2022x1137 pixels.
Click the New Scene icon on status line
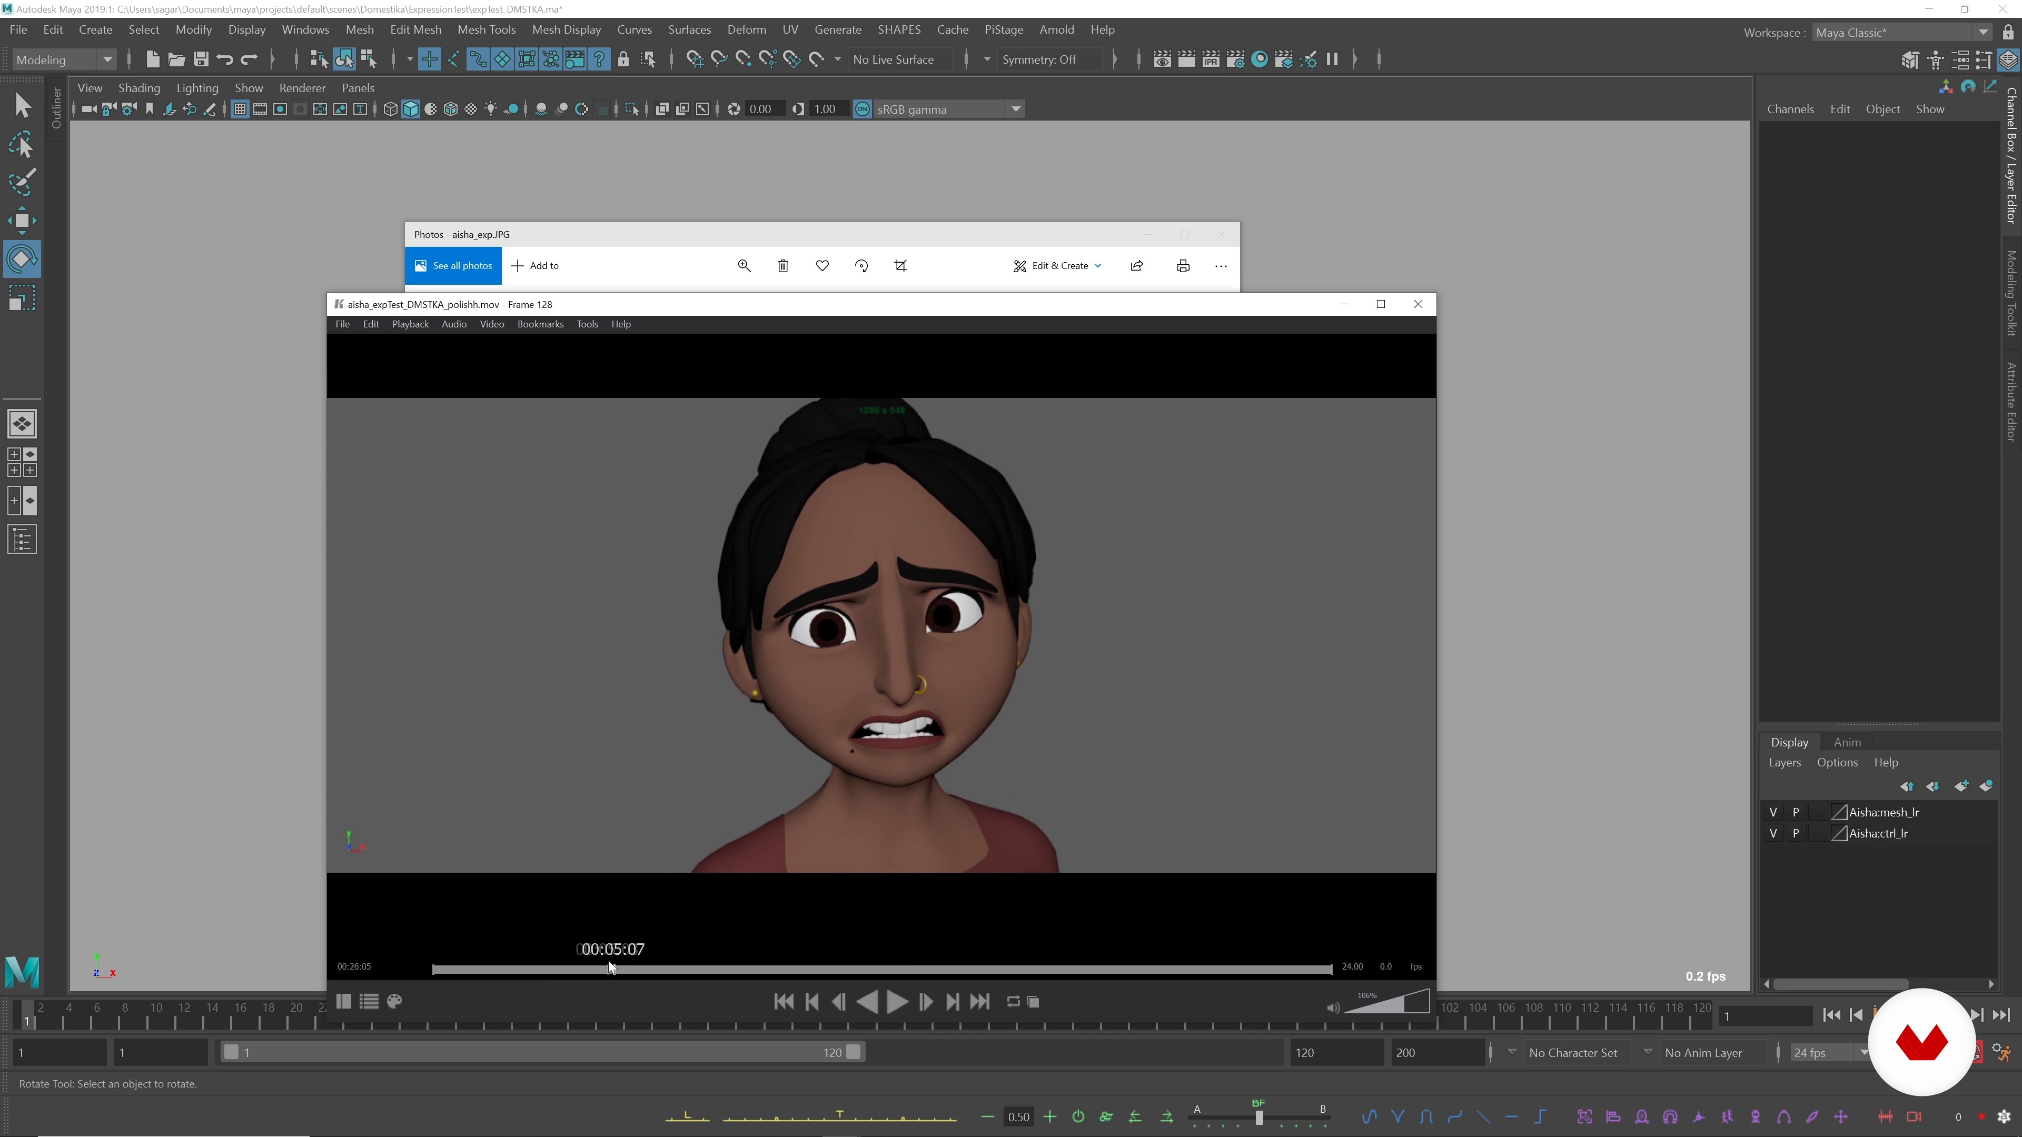click(152, 59)
